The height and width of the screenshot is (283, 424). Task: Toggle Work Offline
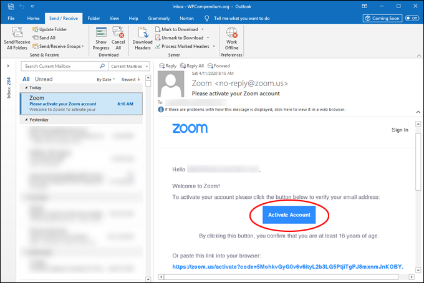(x=232, y=38)
